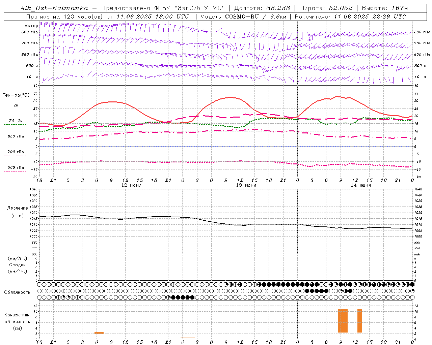Click the station name Alk_Ust-Kalmanka in the header
The height and width of the screenshot is (345, 432).
click(54, 8)
